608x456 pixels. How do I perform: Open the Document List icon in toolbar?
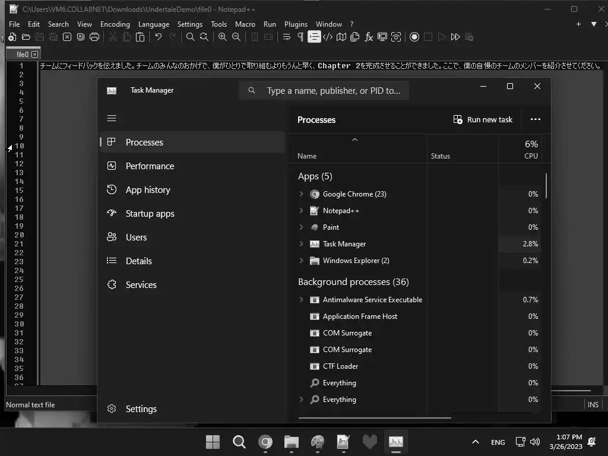pyautogui.click(x=355, y=37)
